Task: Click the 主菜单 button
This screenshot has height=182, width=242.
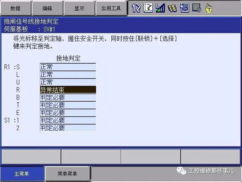Action: [x=22, y=174]
